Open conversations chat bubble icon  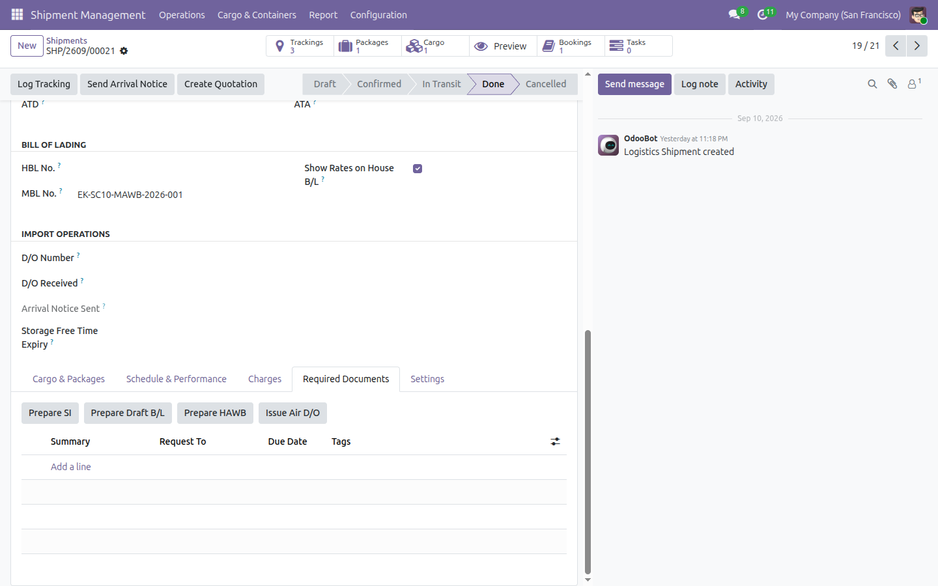click(735, 14)
